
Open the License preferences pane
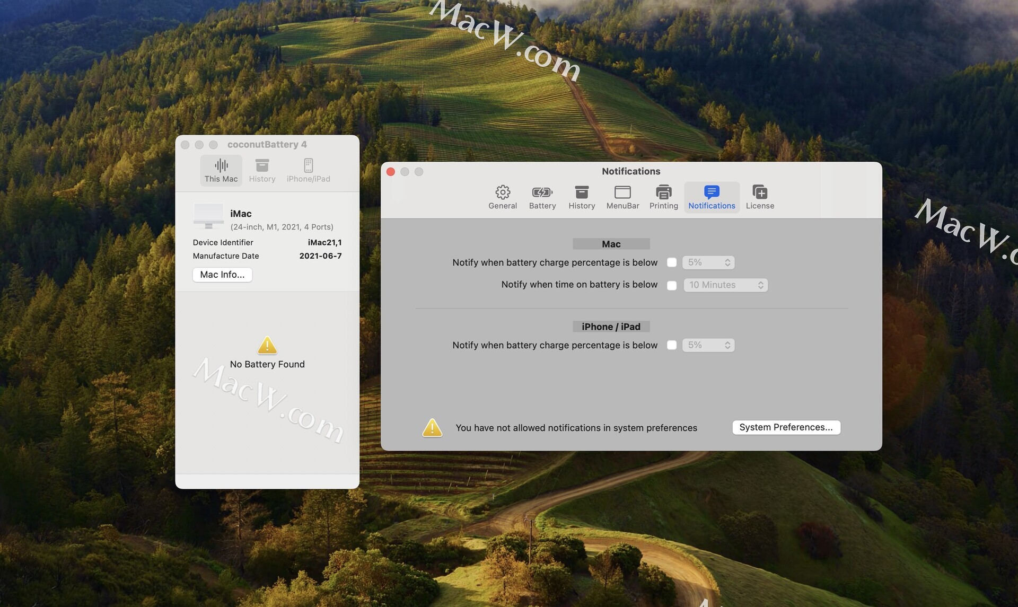(760, 197)
